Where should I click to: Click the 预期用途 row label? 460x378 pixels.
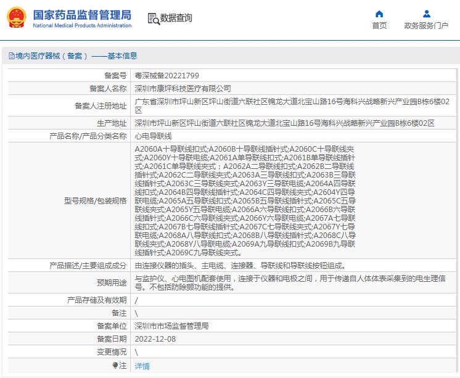pos(112,283)
